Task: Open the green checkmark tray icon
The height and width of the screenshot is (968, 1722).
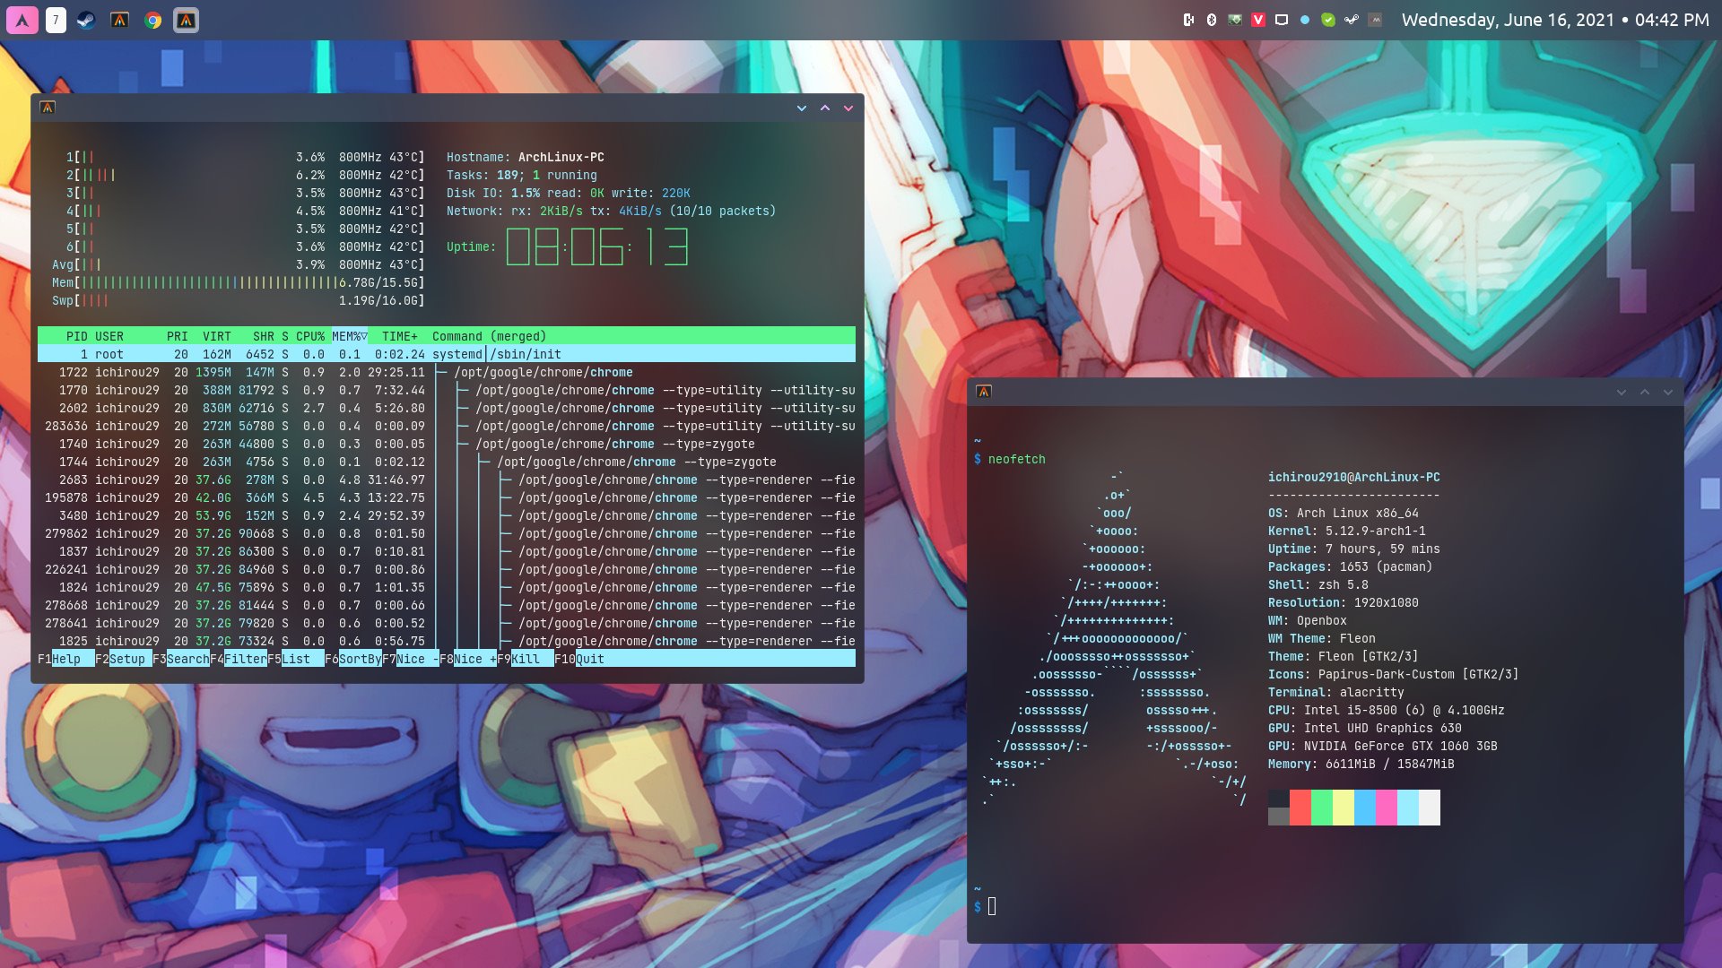Action: pyautogui.click(x=1328, y=20)
